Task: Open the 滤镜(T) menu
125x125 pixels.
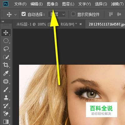Action: (x=117, y=4)
